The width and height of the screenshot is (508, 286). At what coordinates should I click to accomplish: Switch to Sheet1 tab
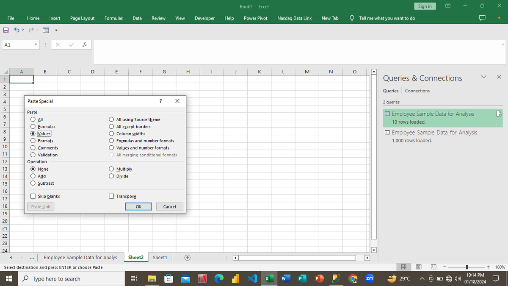(x=160, y=257)
